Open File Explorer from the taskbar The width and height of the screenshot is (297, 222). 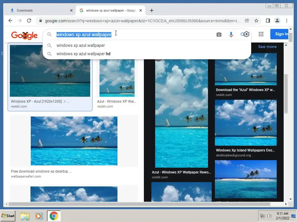(25, 216)
